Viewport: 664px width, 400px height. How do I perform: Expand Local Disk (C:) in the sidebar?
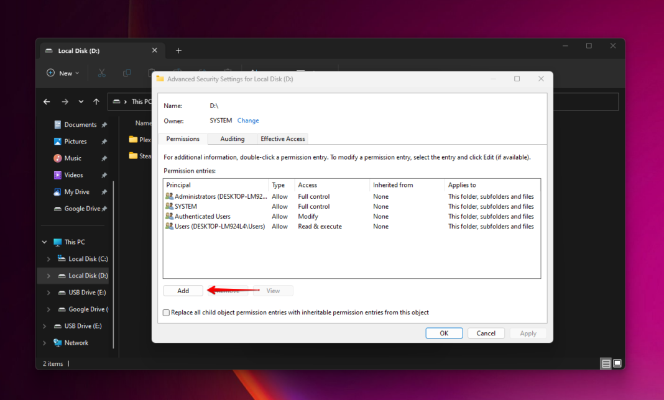click(48, 258)
